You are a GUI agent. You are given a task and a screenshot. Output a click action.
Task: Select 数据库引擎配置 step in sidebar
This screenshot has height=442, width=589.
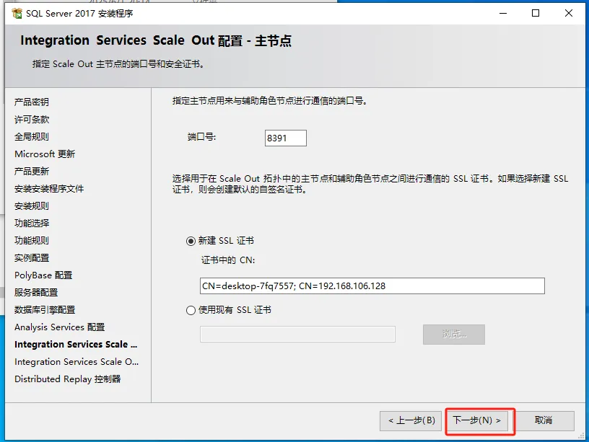[x=45, y=309]
